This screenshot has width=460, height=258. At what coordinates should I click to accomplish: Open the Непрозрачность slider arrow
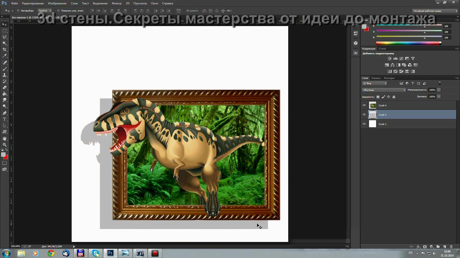tap(439, 90)
